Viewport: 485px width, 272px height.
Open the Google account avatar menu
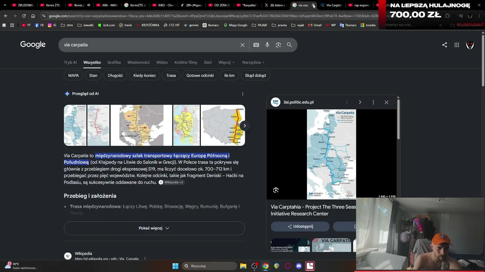point(470,45)
